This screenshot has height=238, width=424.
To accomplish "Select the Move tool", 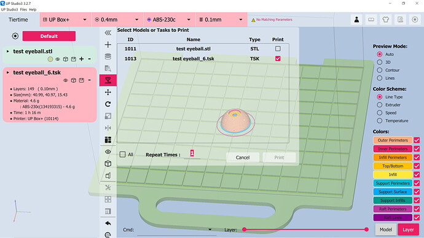I will click(x=108, y=92).
